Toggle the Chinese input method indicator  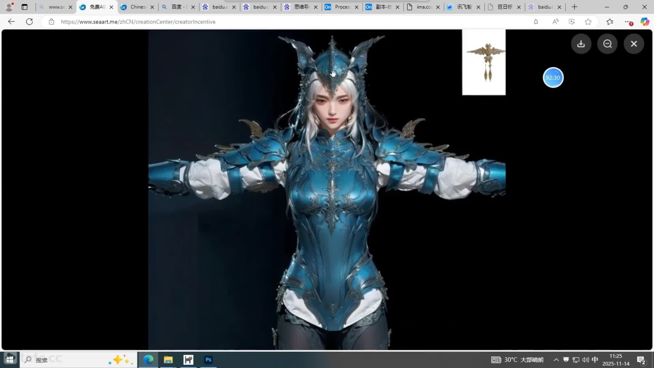point(595,360)
